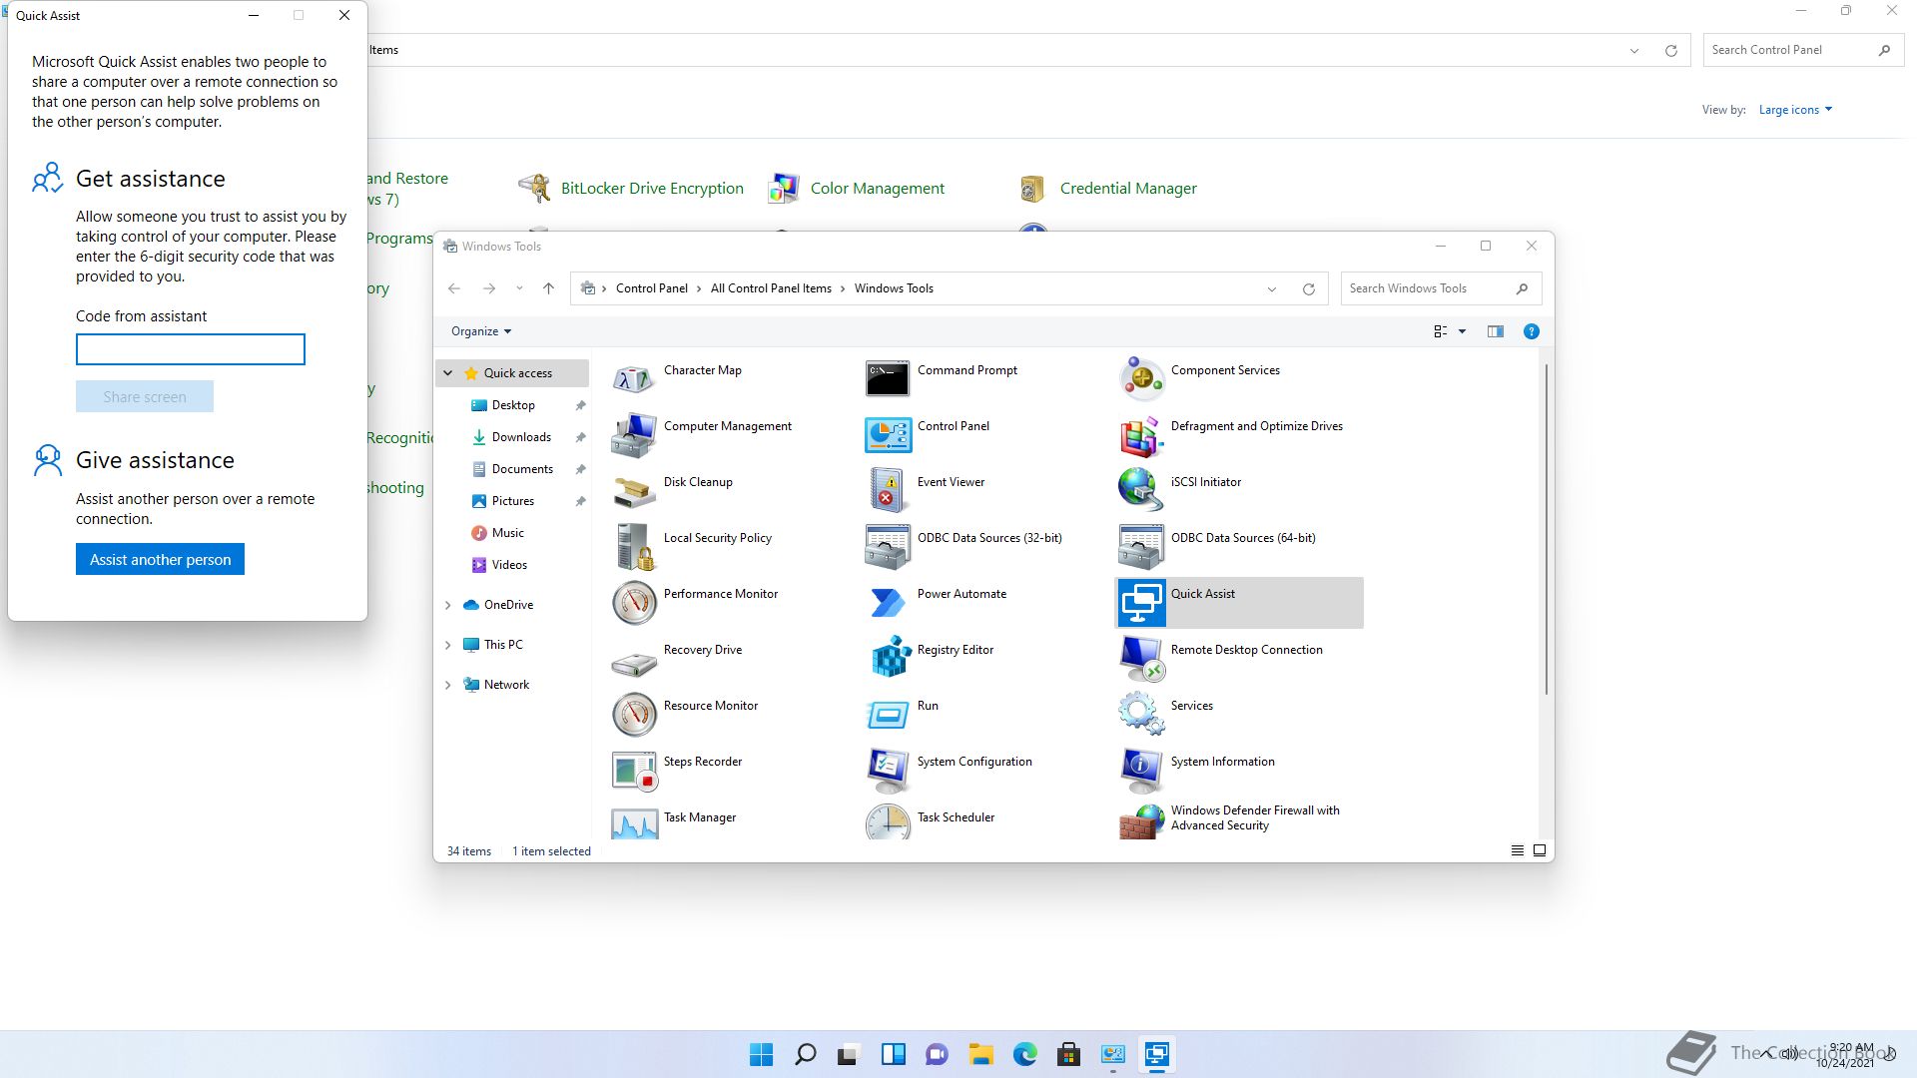This screenshot has width=1917, height=1078.
Task: Click the Assist another person button
Action: pos(160,559)
